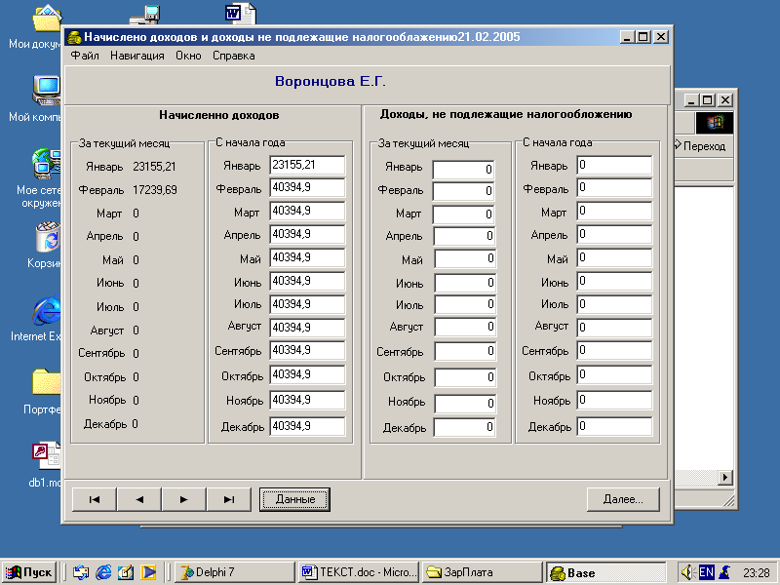
Task: Switch to Delphi 7 in taskbar
Action: [x=233, y=572]
